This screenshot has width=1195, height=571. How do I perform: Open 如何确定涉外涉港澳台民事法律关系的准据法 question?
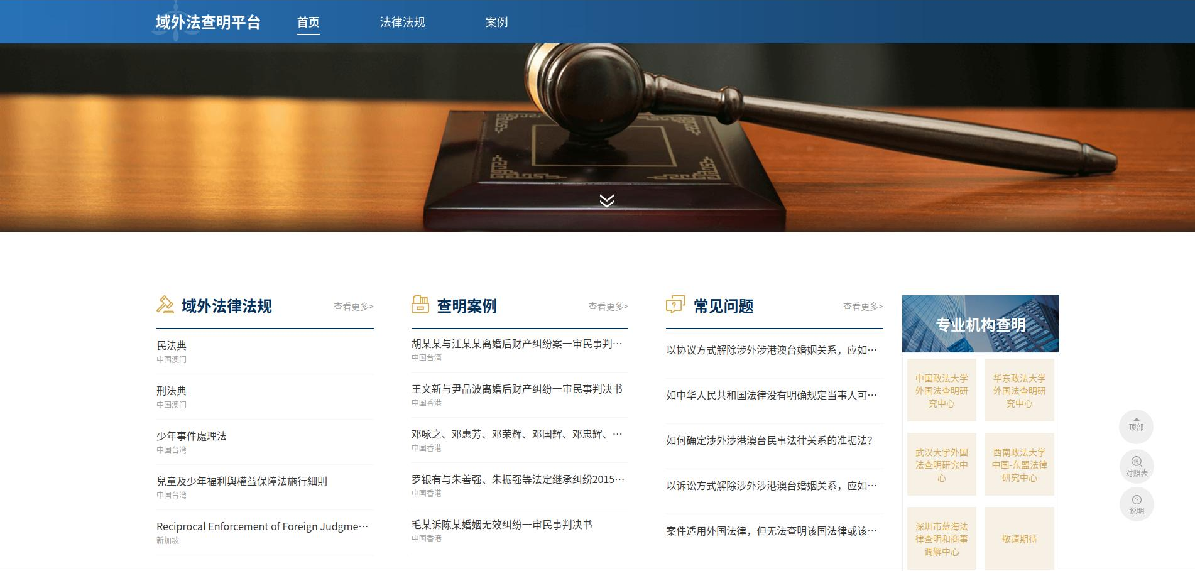pos(768,440)
